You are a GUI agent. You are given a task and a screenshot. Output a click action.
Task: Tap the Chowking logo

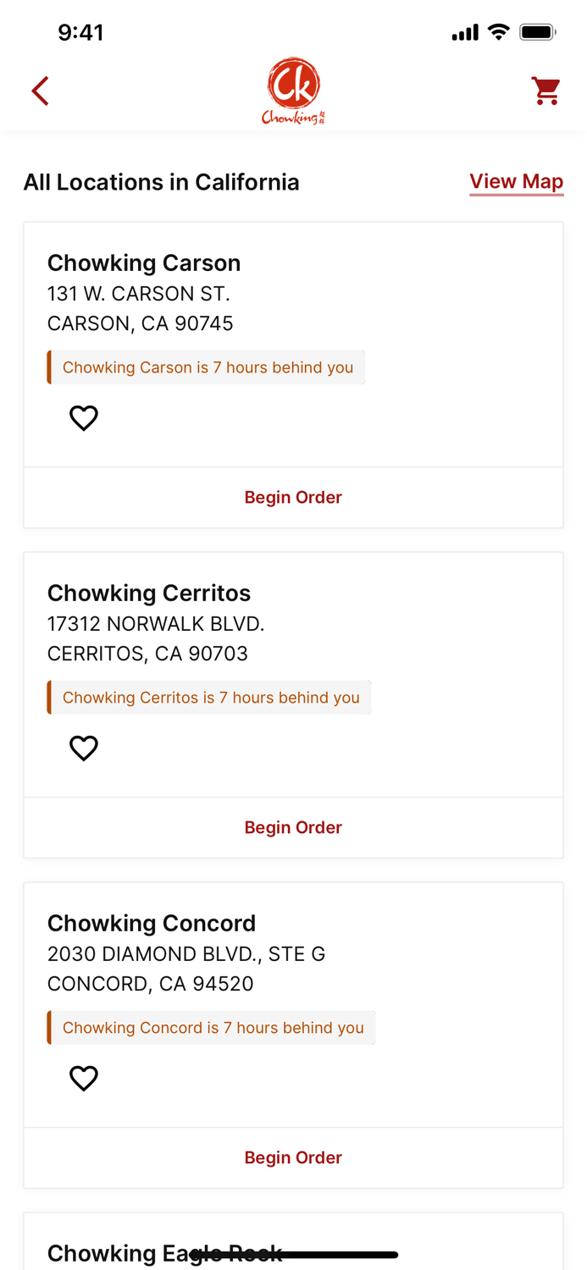coord(293,91)
